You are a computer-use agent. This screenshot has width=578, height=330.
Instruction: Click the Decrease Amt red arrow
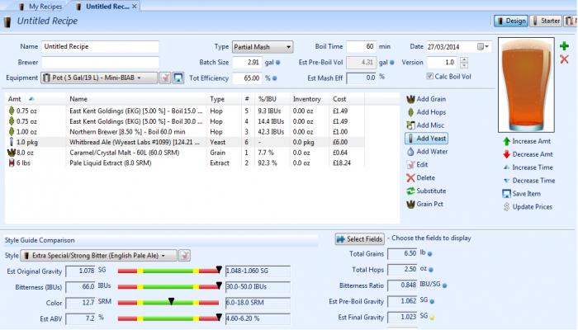[x=506, y=154]
